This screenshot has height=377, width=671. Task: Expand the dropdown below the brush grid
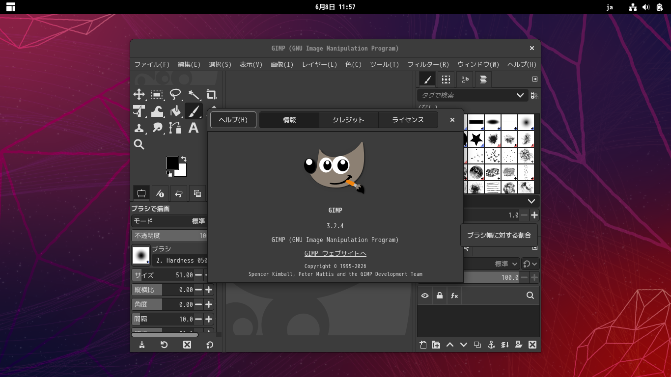[531, 201]
